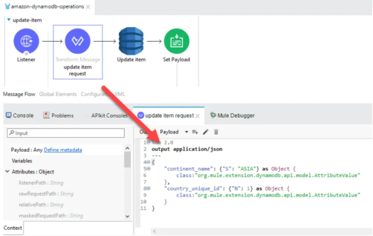Click the pencil edit target icon
The image size is (373, 236).
click(206, 132)
